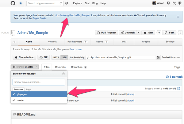Screen dimensions: 184x124
Task: Open the advanced search gear icon
Action: point(67,3)
